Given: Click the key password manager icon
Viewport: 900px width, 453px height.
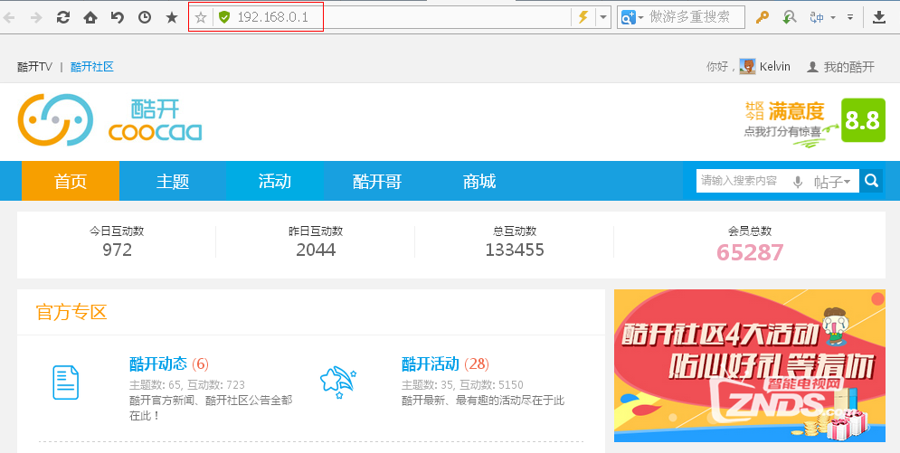Looking at the screenshot, I should click(x=762, y=17).
